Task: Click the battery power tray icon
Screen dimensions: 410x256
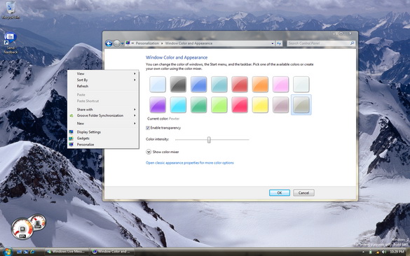Action: [370, 252]
